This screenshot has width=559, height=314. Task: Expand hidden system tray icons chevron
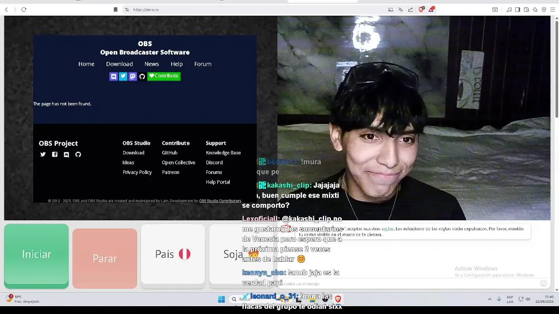pos(490,299)
